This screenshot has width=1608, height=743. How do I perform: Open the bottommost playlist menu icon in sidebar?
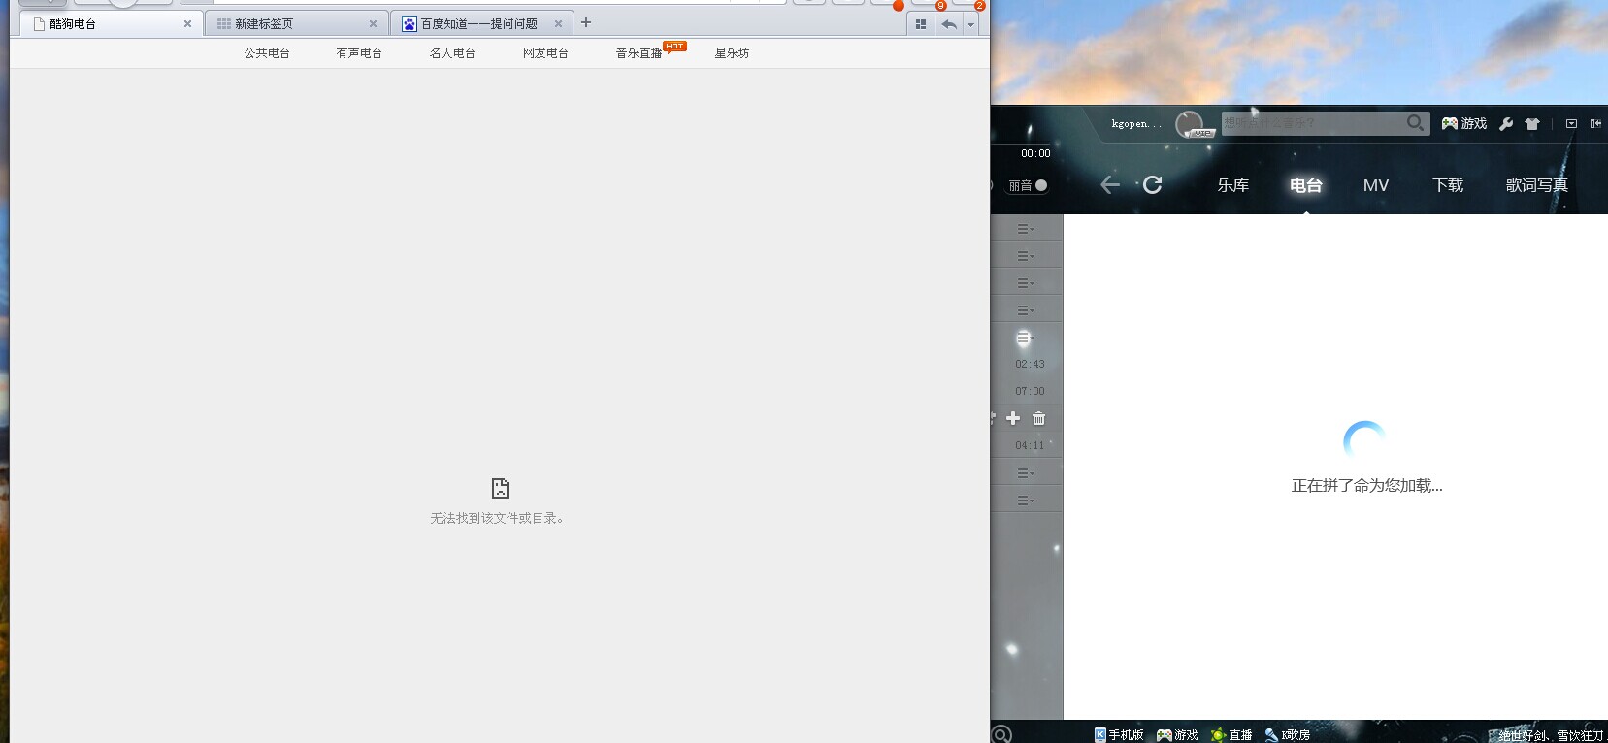tap(1026, 501)
